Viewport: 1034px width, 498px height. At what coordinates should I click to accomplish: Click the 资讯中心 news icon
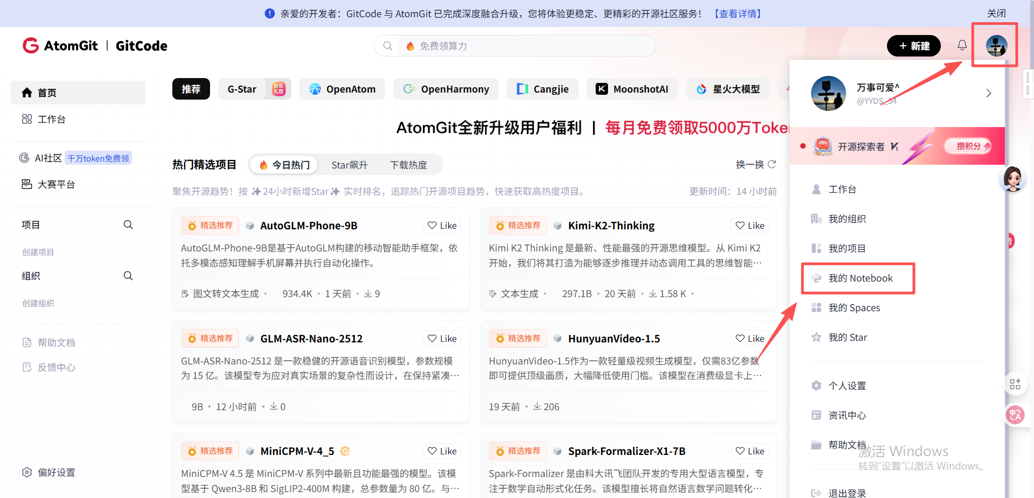pos(816,415)
